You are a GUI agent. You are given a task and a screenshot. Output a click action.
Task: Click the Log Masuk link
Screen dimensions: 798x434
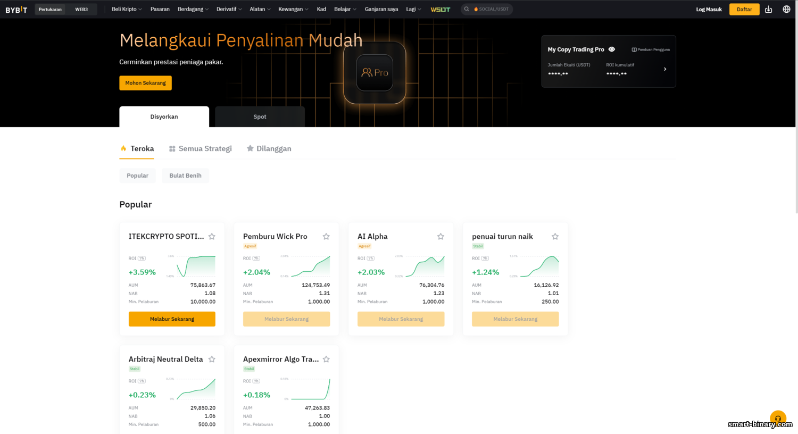coord(709,10)
